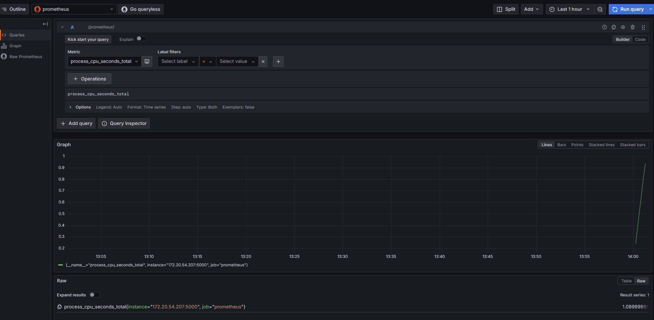Click the Step: auto option text
This screenshot has height=320, width=654.
(x=181, y=107)
